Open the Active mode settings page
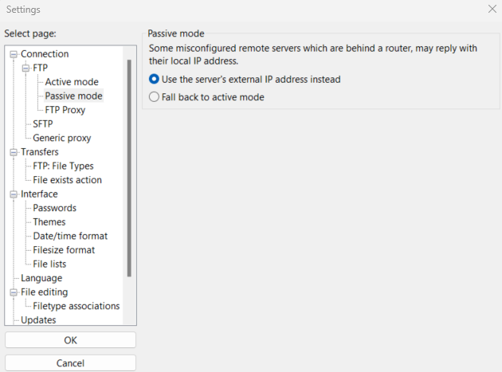The height and width of the screenshot is (372, 502). click(72, 82)
